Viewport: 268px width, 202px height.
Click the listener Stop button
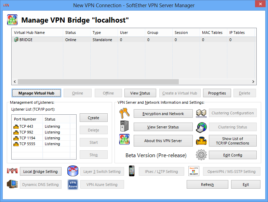pyautogui.click(x=94, y=155)
